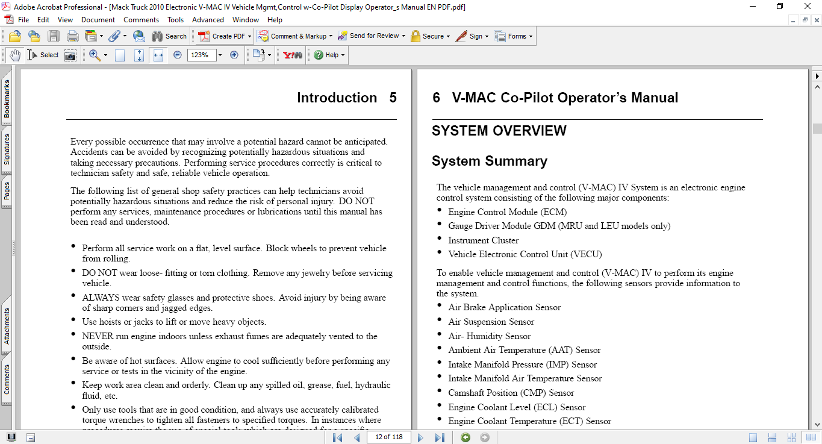This screenshot has height=444, width=822.
Task: Click the Print icon in toolbar
Action: point(72,36)
